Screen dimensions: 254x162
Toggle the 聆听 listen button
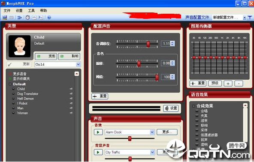click(69, 56)
